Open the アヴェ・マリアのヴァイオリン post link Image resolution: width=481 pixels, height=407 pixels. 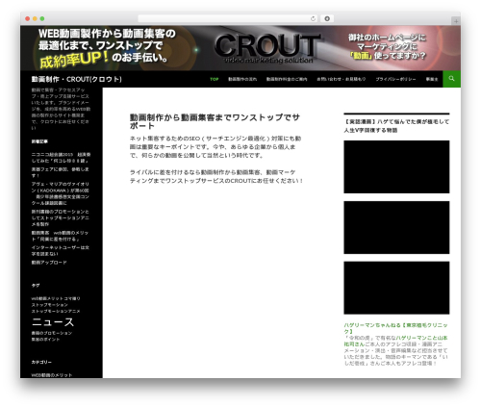pos(61,193)
